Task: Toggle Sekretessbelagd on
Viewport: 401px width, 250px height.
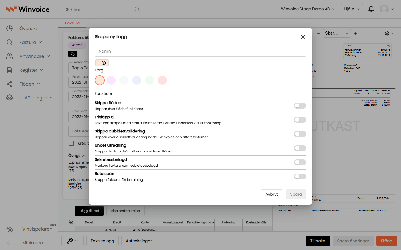Action: coord(300,162)
